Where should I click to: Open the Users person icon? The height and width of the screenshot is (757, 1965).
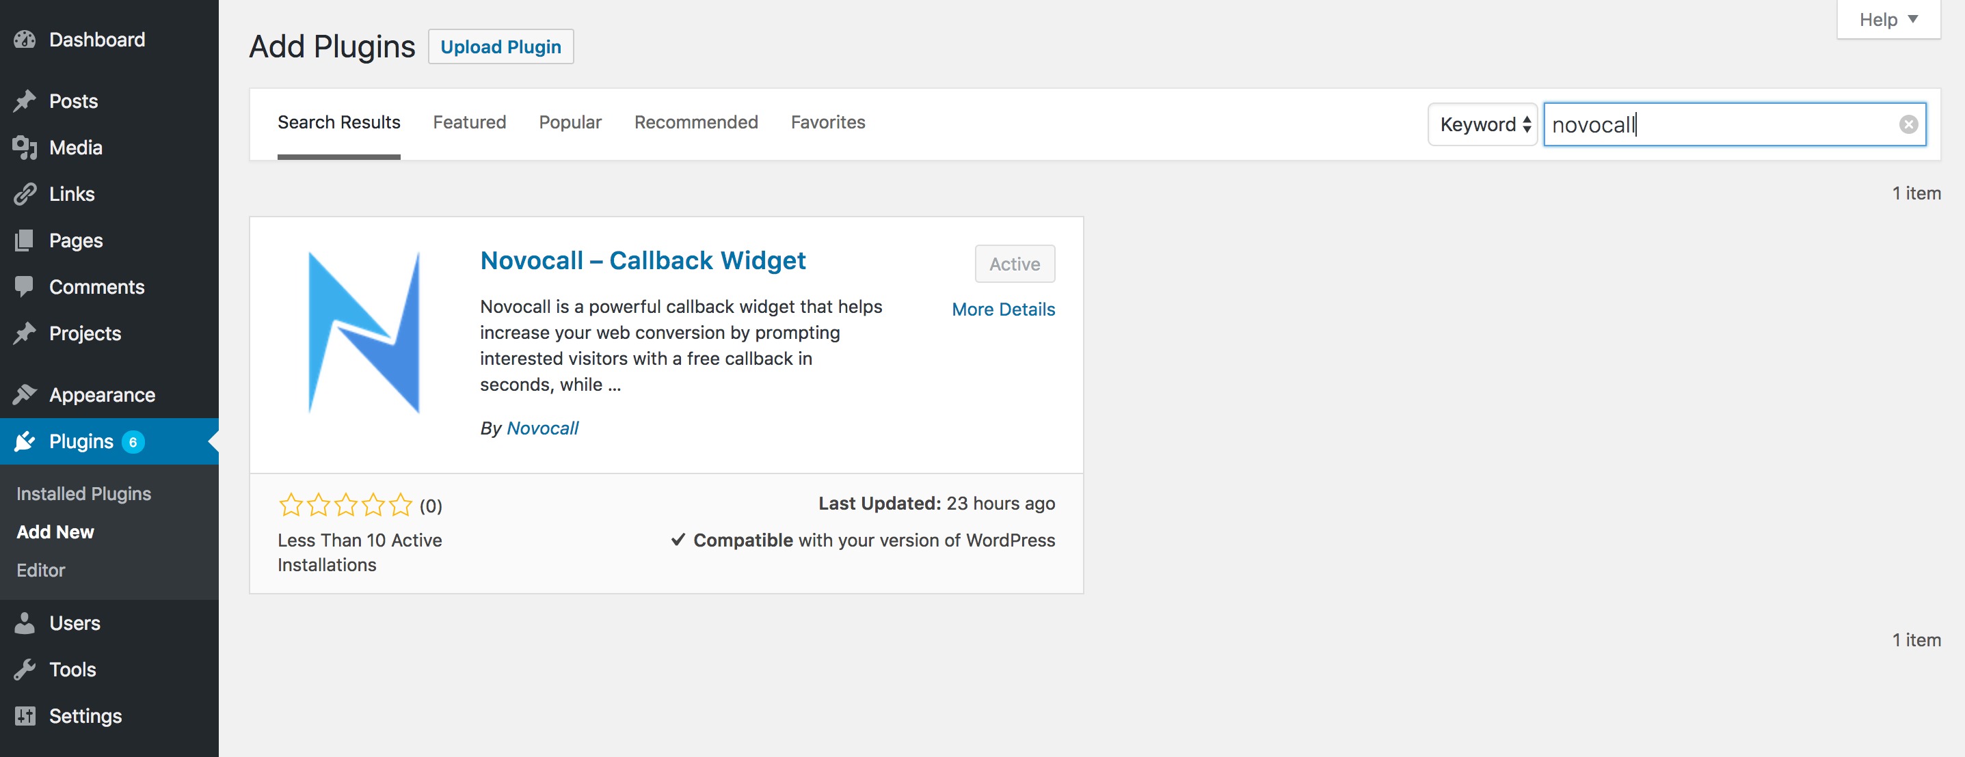25,623
